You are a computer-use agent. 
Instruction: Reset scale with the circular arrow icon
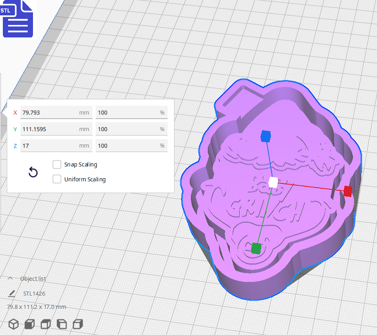coord(33,172)
